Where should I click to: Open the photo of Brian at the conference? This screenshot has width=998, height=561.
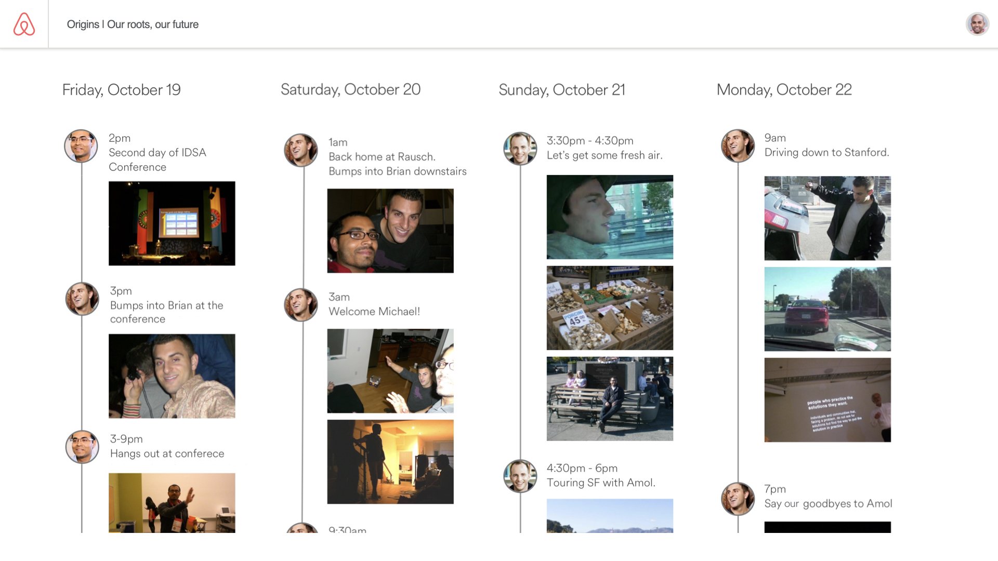tap(172, 376)
